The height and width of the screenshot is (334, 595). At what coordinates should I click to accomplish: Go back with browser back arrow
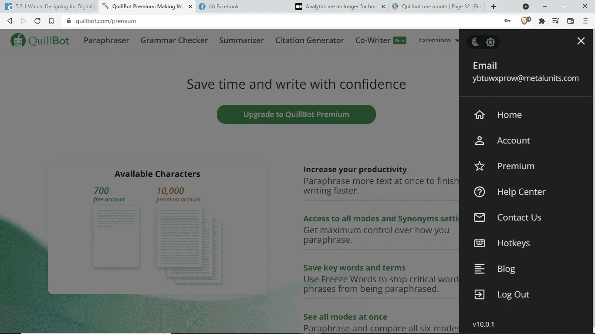tap(10, 21)
